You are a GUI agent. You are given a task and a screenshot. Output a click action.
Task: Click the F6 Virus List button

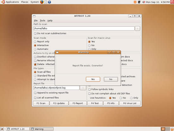[x=130, y=103]
